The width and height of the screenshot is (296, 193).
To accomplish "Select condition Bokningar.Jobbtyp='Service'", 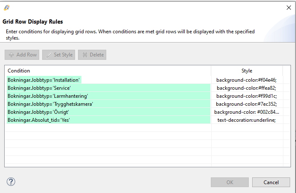I will pyautogui.click(x=108, y=88).
